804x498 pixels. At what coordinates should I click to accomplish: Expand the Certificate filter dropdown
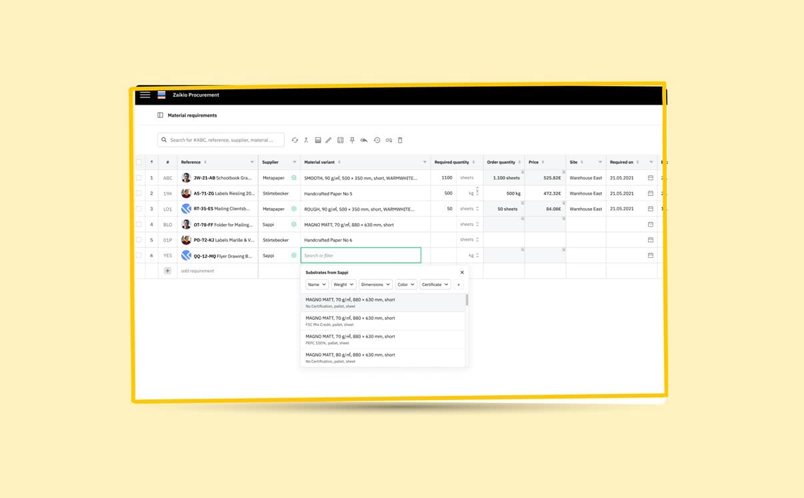435,285
